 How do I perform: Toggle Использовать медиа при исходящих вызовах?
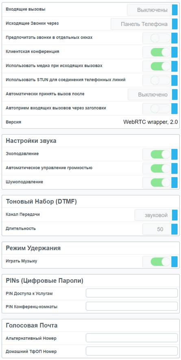pos(160,67)
